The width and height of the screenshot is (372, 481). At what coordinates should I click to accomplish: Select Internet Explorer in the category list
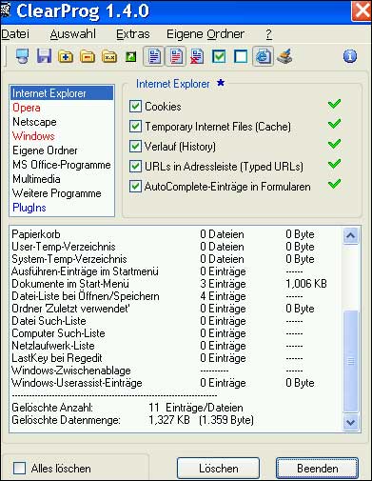click(62, 93)
